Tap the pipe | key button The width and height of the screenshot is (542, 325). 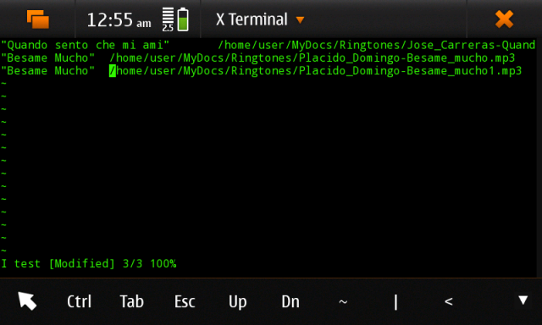tap(395, 302)
